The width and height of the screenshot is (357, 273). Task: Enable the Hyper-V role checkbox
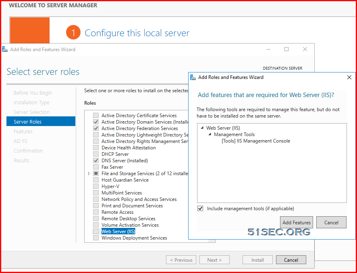click(96, 186)
